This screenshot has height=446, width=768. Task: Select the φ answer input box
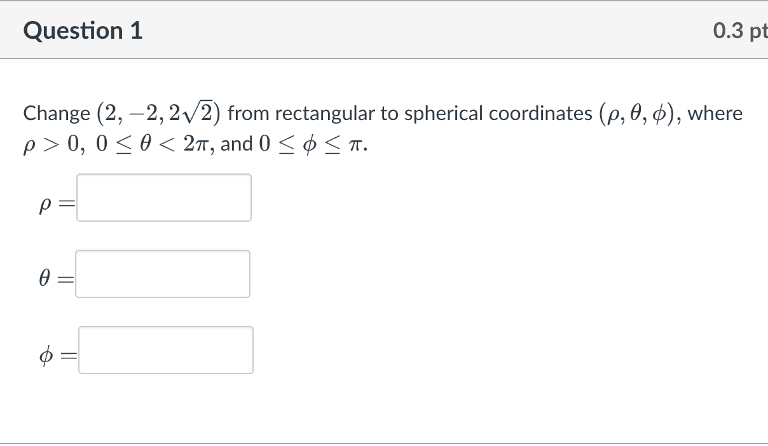(166, 350)
